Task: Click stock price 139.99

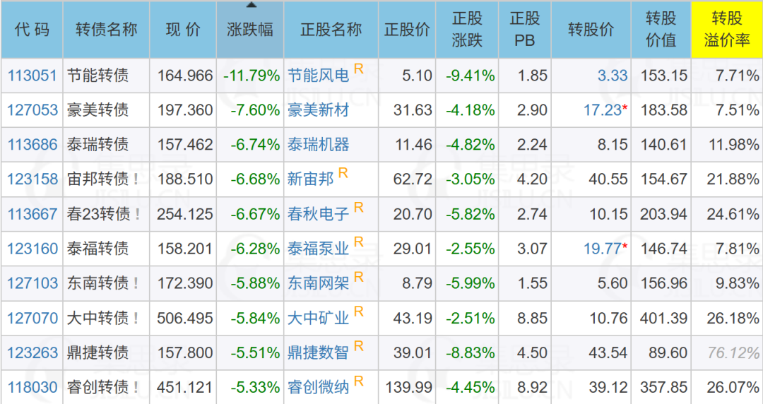Action: [x=409, y=388]
